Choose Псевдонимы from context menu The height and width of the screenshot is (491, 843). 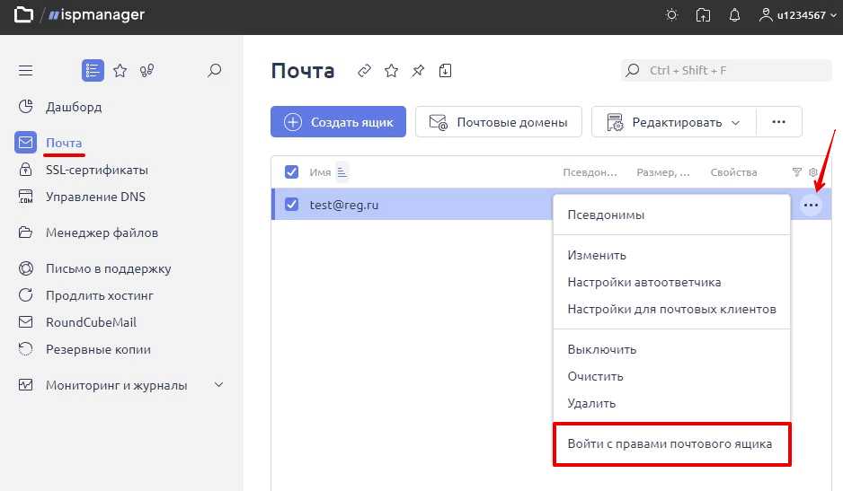click(606, 215)
